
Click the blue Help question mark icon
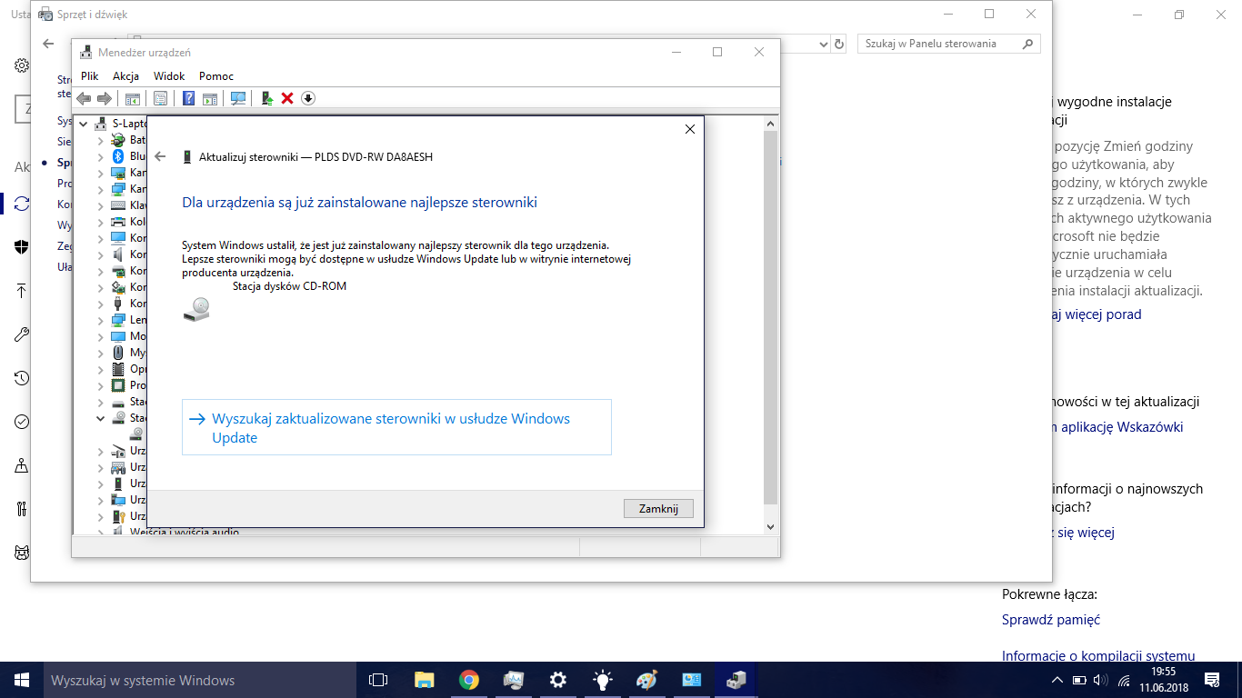[189, 98]
